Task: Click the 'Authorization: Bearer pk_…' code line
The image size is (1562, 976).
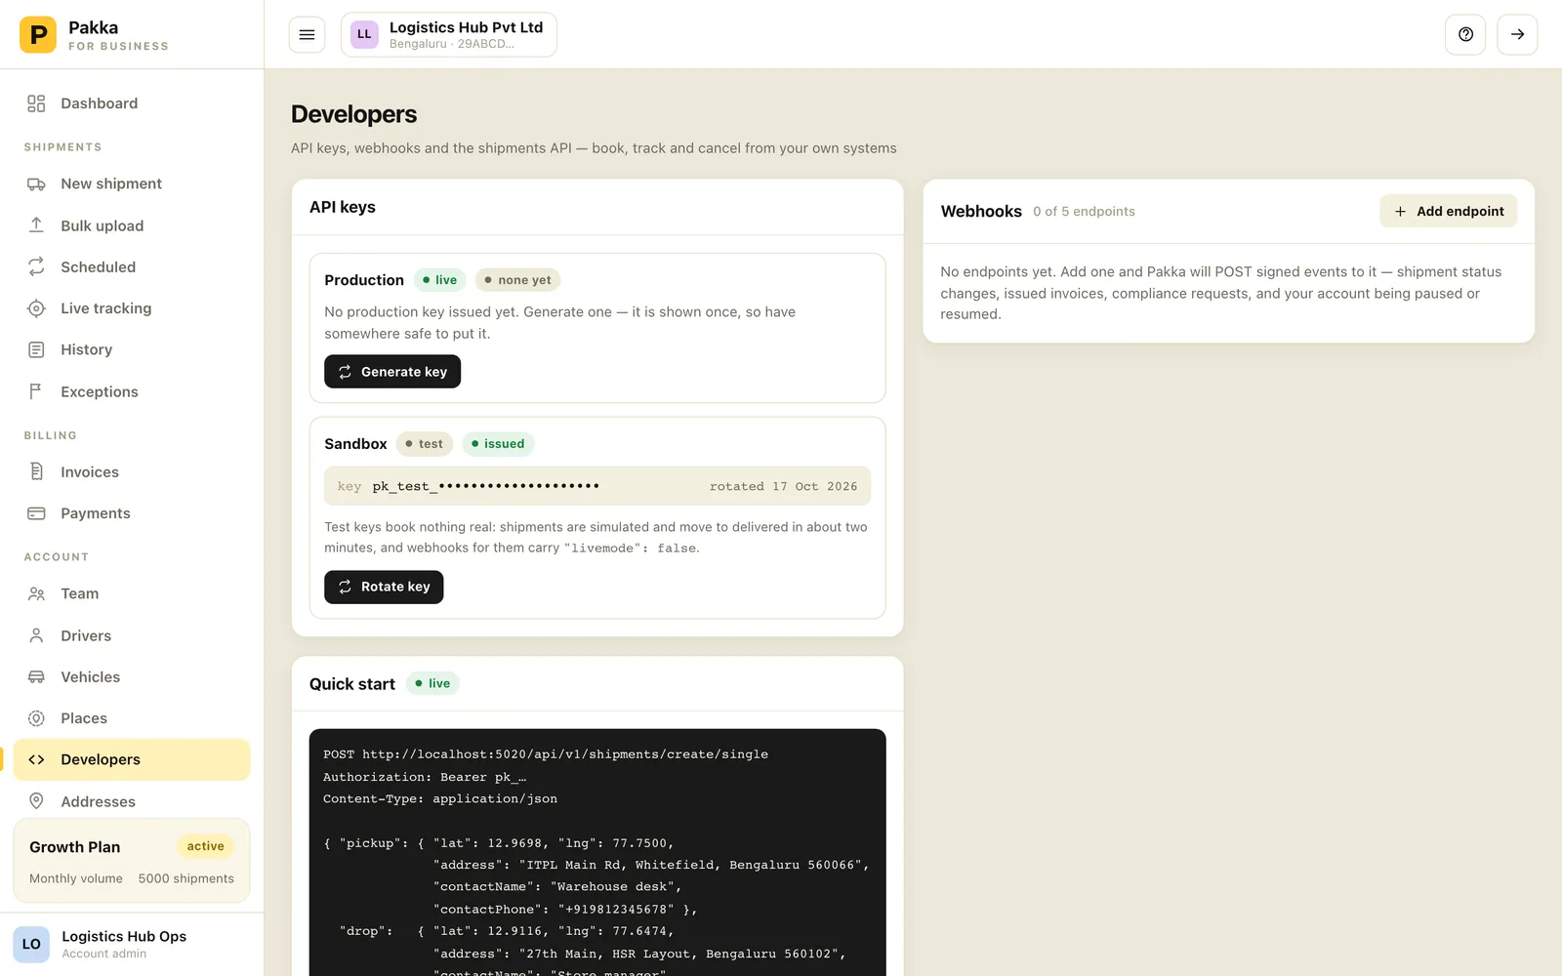Action: click(425, 777)
